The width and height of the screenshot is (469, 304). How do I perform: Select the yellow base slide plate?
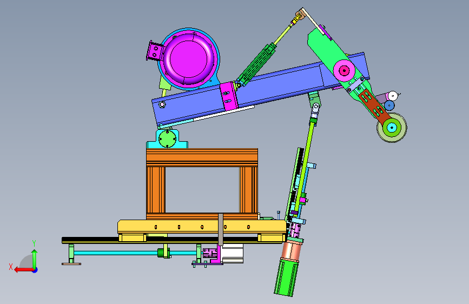[x=202, y=227]
